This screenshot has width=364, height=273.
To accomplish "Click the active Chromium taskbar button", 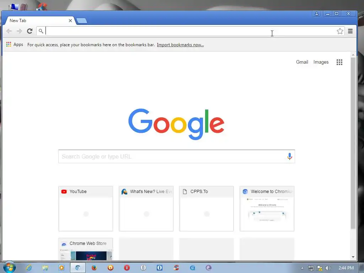I will click(x=78, y=268).
